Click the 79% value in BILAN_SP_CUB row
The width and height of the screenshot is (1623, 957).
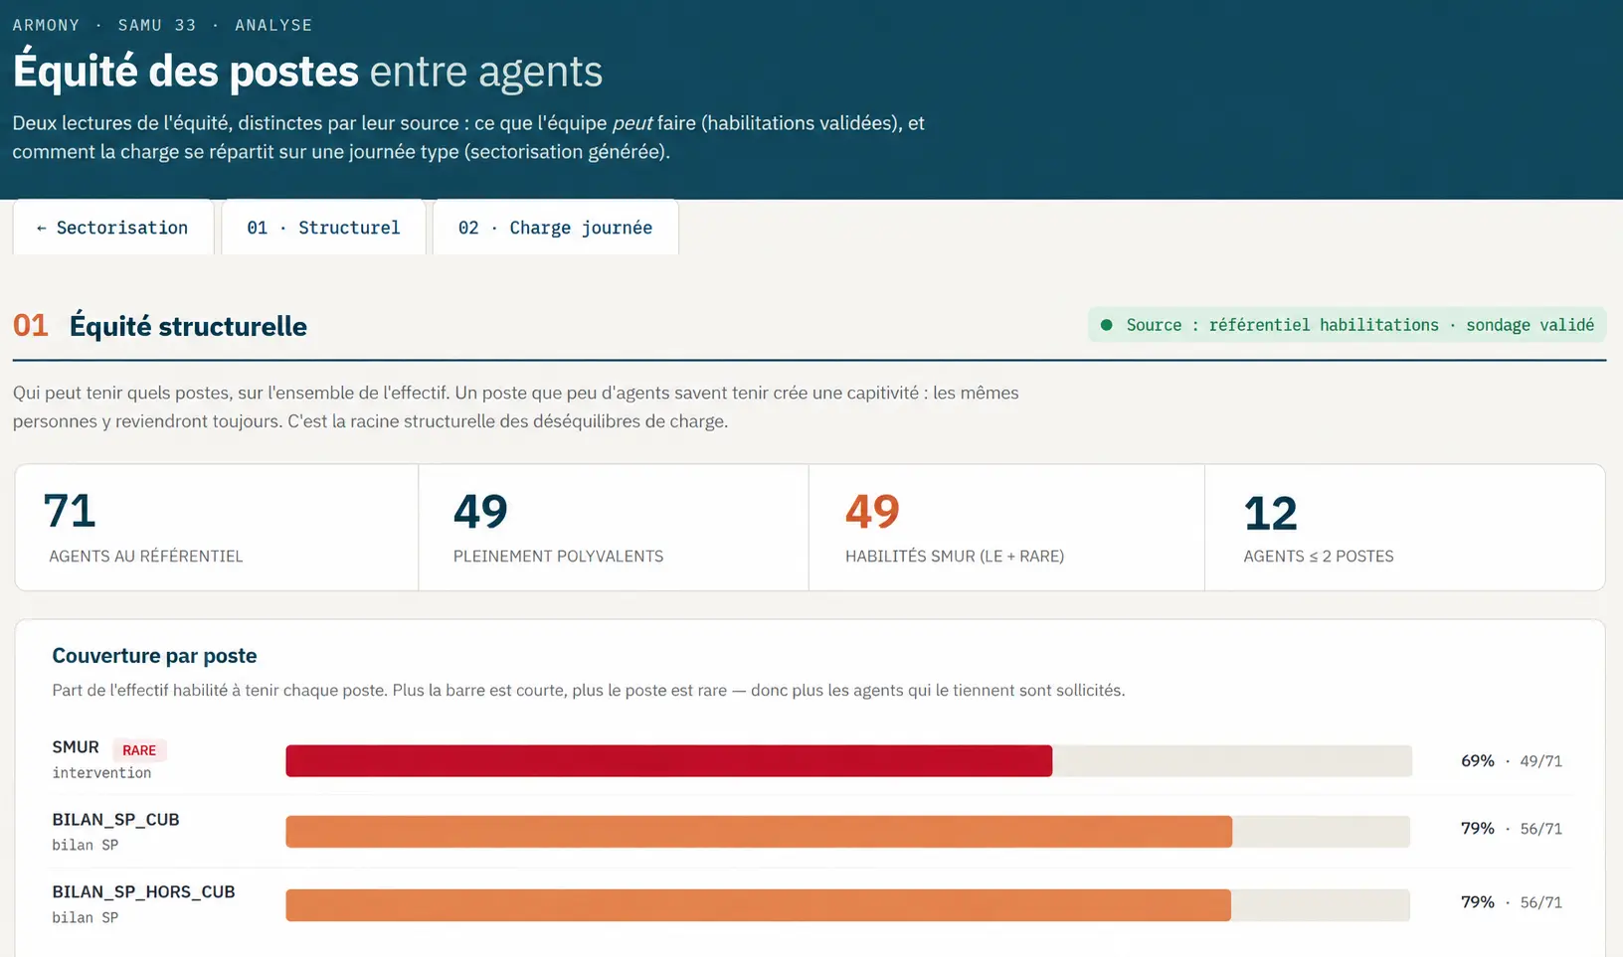pyautogui.click(x=1478, y=829)
